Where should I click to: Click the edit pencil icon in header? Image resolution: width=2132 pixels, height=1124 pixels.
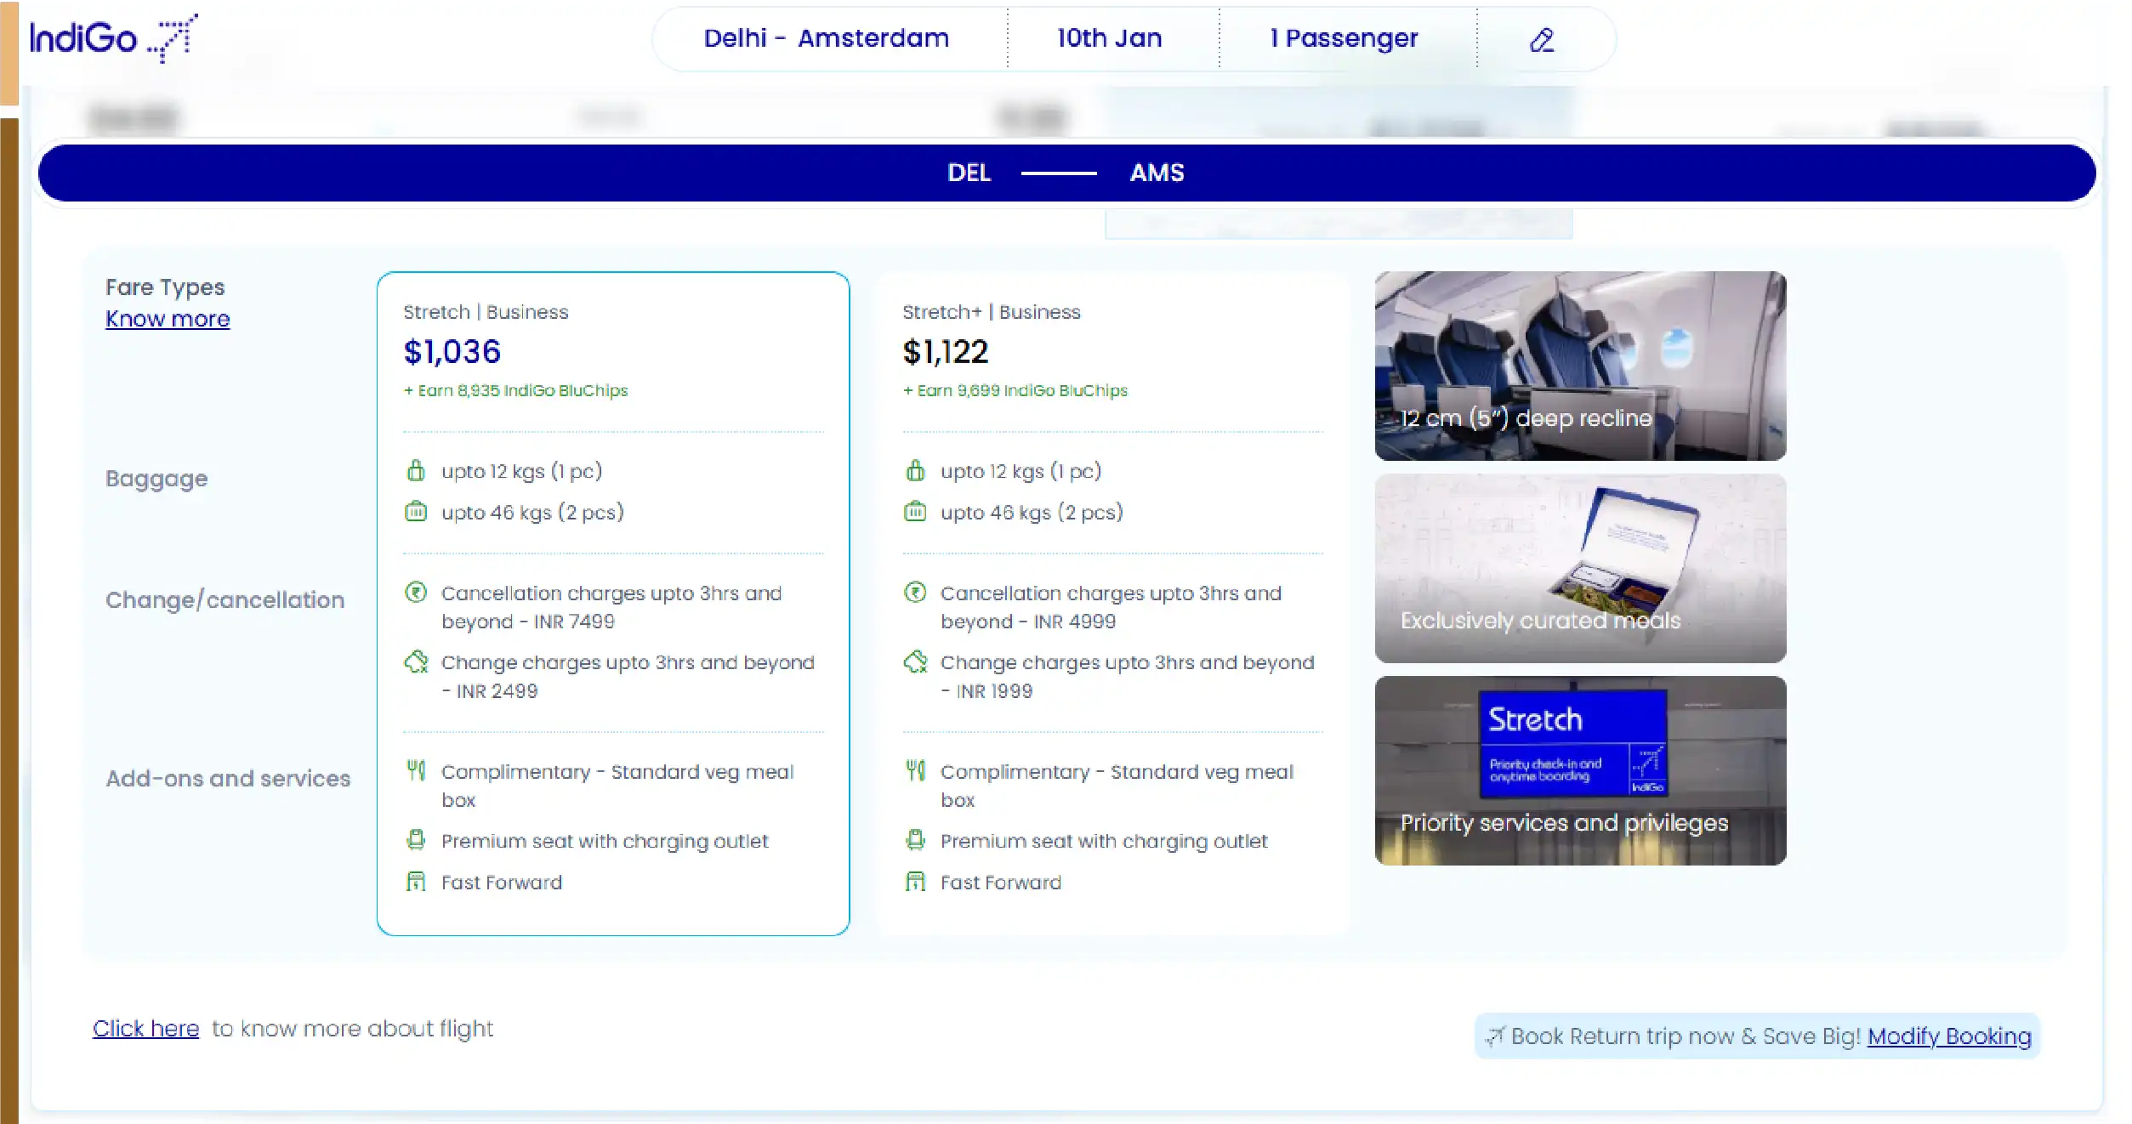point(1542,39)
